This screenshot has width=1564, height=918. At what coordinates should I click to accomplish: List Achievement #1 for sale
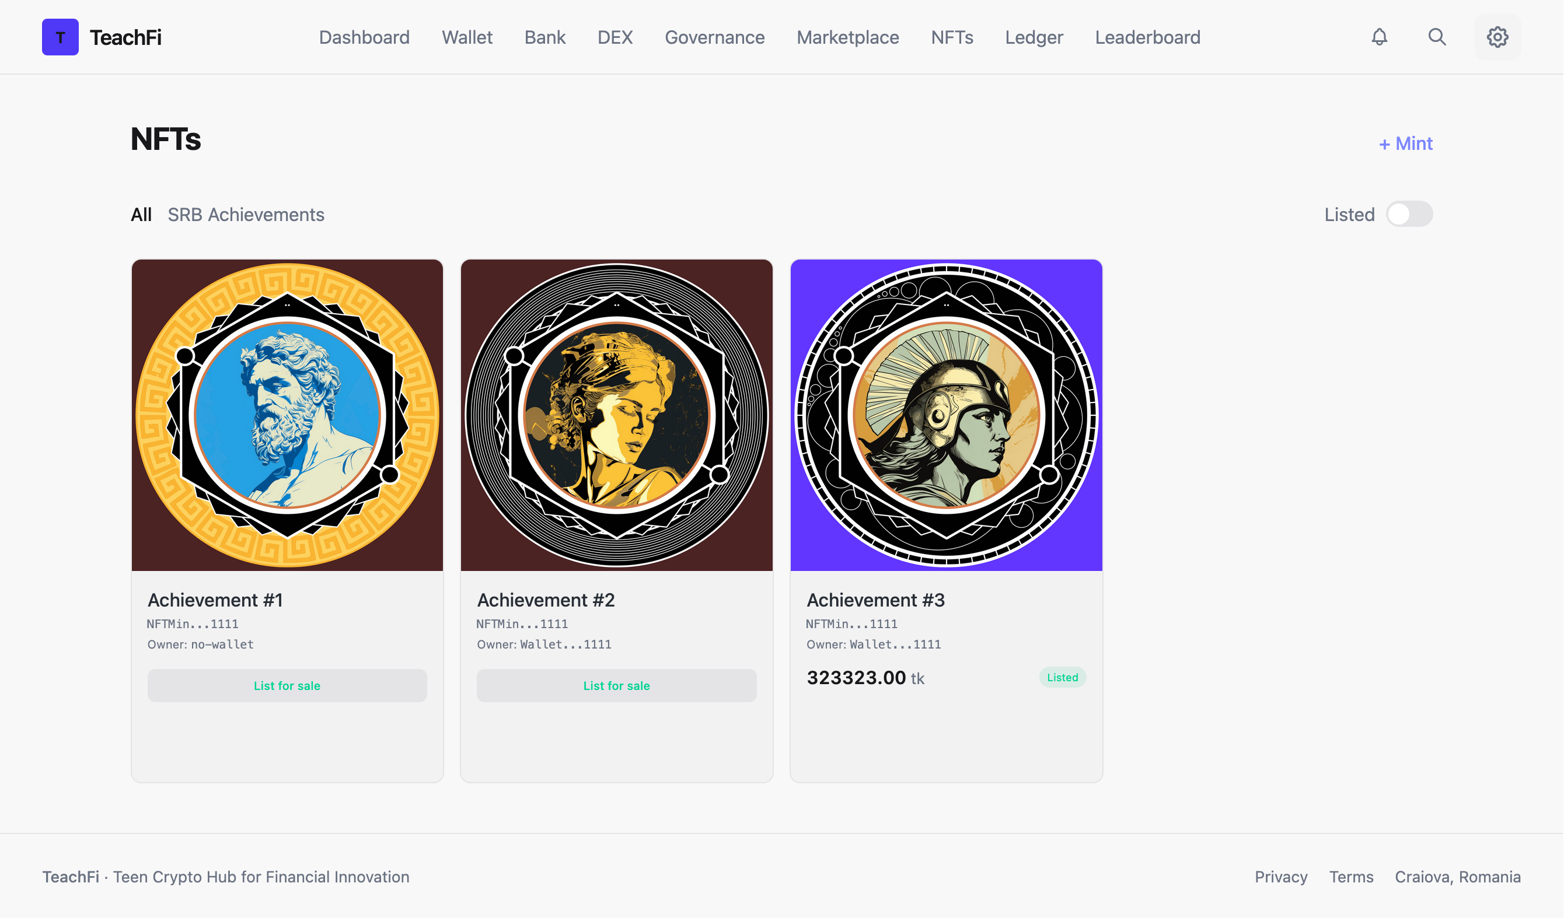coord(287,685)
